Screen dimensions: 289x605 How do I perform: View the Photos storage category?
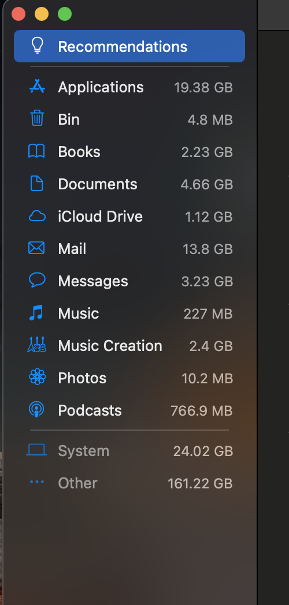click(x=82, y=378)
